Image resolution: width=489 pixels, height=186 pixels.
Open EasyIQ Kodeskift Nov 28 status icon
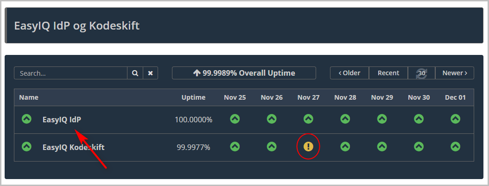coord(345,147)
